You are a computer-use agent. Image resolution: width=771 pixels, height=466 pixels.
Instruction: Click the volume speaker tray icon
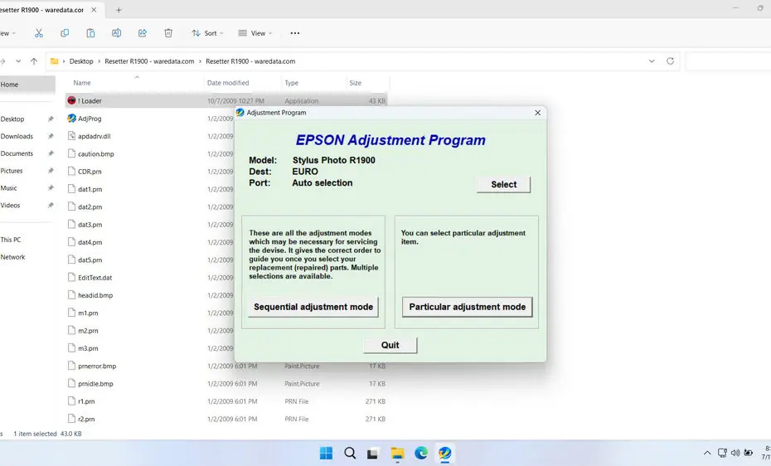(x=735, y=453)
